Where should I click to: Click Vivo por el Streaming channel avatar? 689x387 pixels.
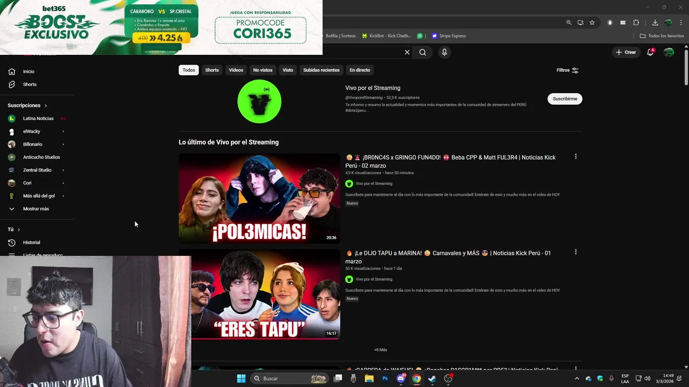[x=259, y=102]
